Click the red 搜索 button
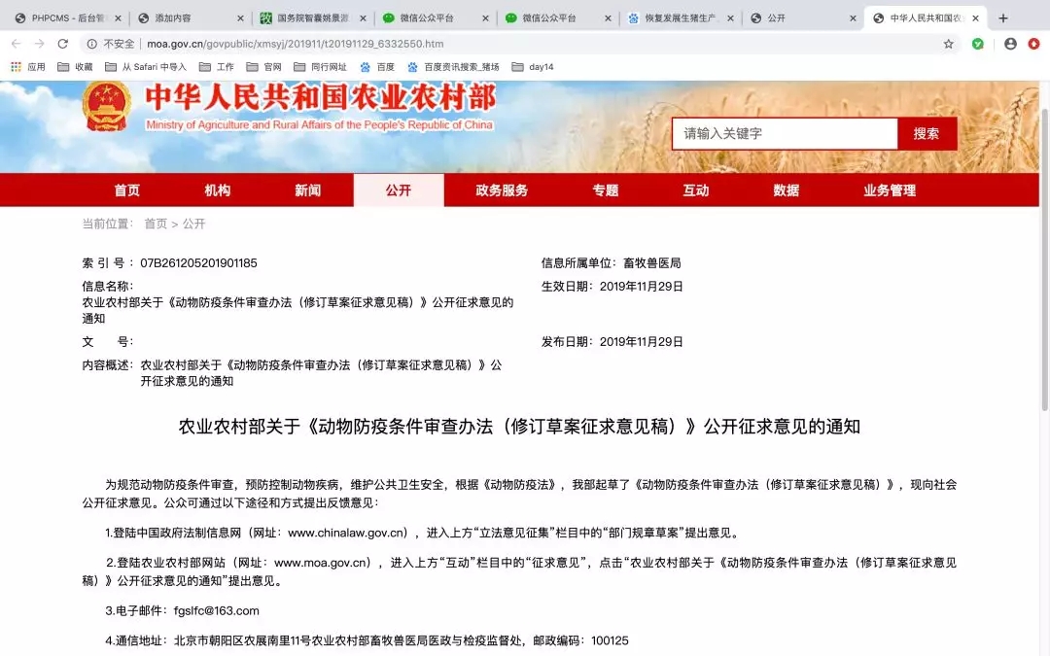Image resolution: width=1050 pixels, height=656 pixels. click(927, 134)
